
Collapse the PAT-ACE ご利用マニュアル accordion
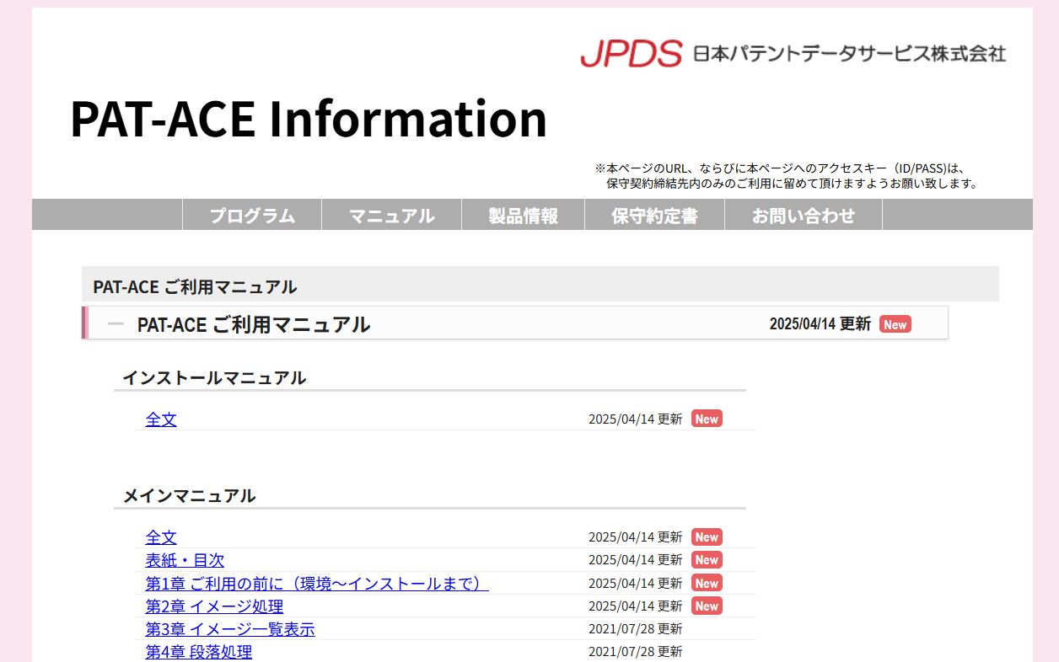pyautogui.click(x=515, y=323)
